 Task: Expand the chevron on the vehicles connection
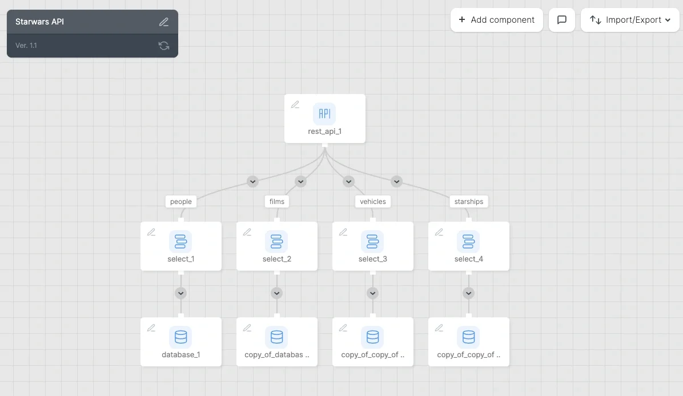[x=348, y=181]
